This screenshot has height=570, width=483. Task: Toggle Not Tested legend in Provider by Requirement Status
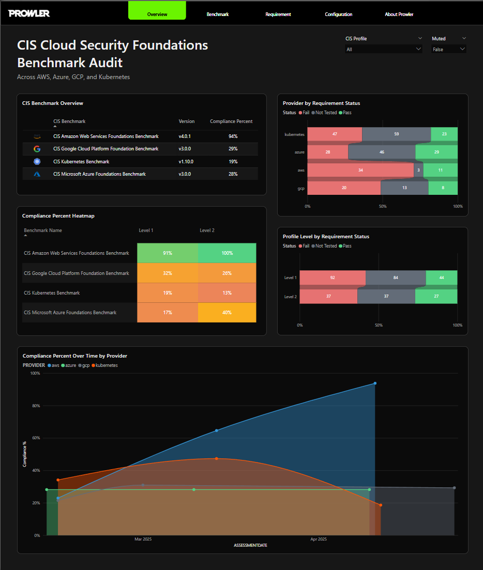tap(324, 113)
